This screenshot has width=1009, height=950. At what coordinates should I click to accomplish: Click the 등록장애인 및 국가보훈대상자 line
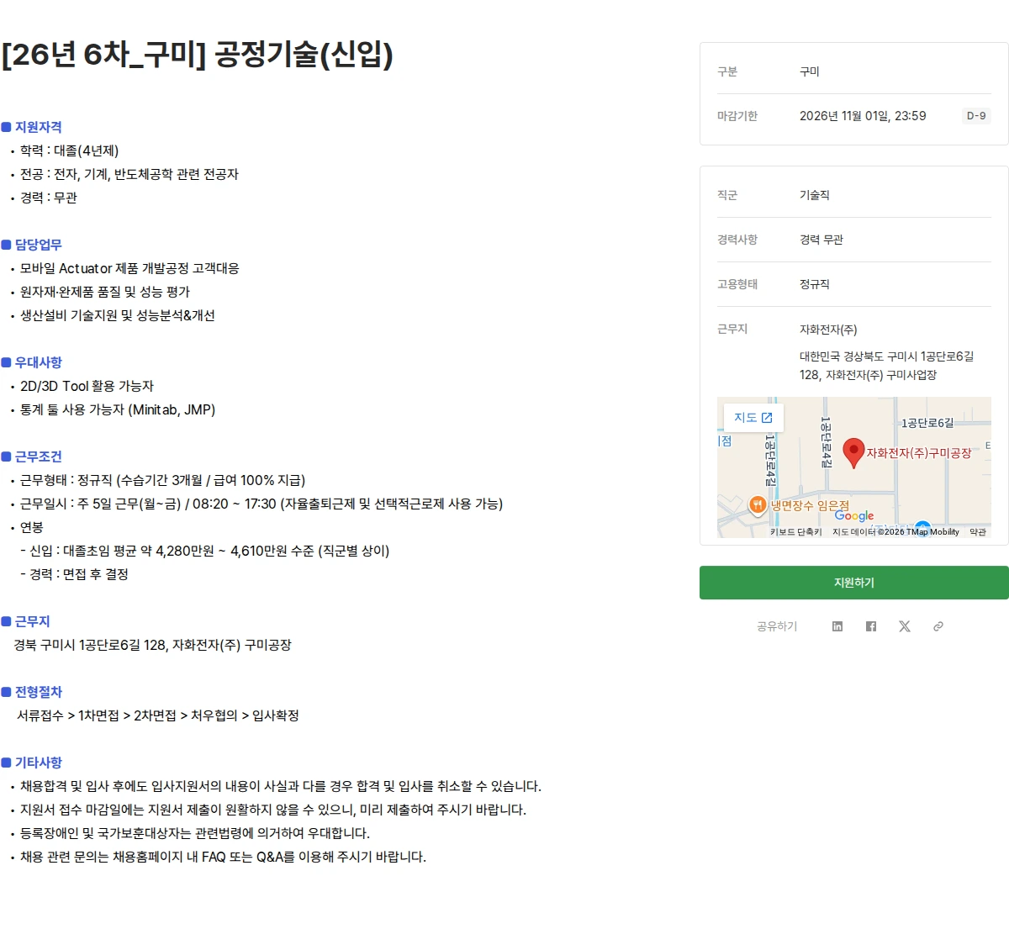click(x=195, y=833)
